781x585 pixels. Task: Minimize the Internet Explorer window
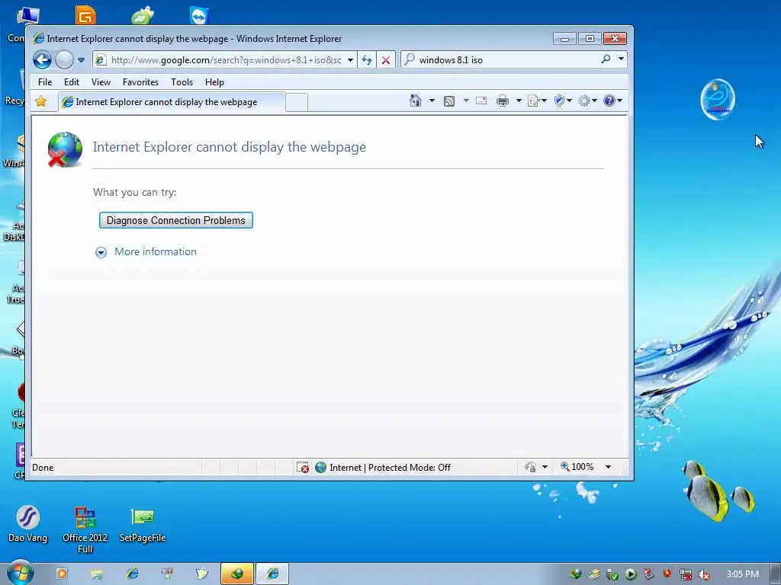pyautogui.click(x=564, y=39)
